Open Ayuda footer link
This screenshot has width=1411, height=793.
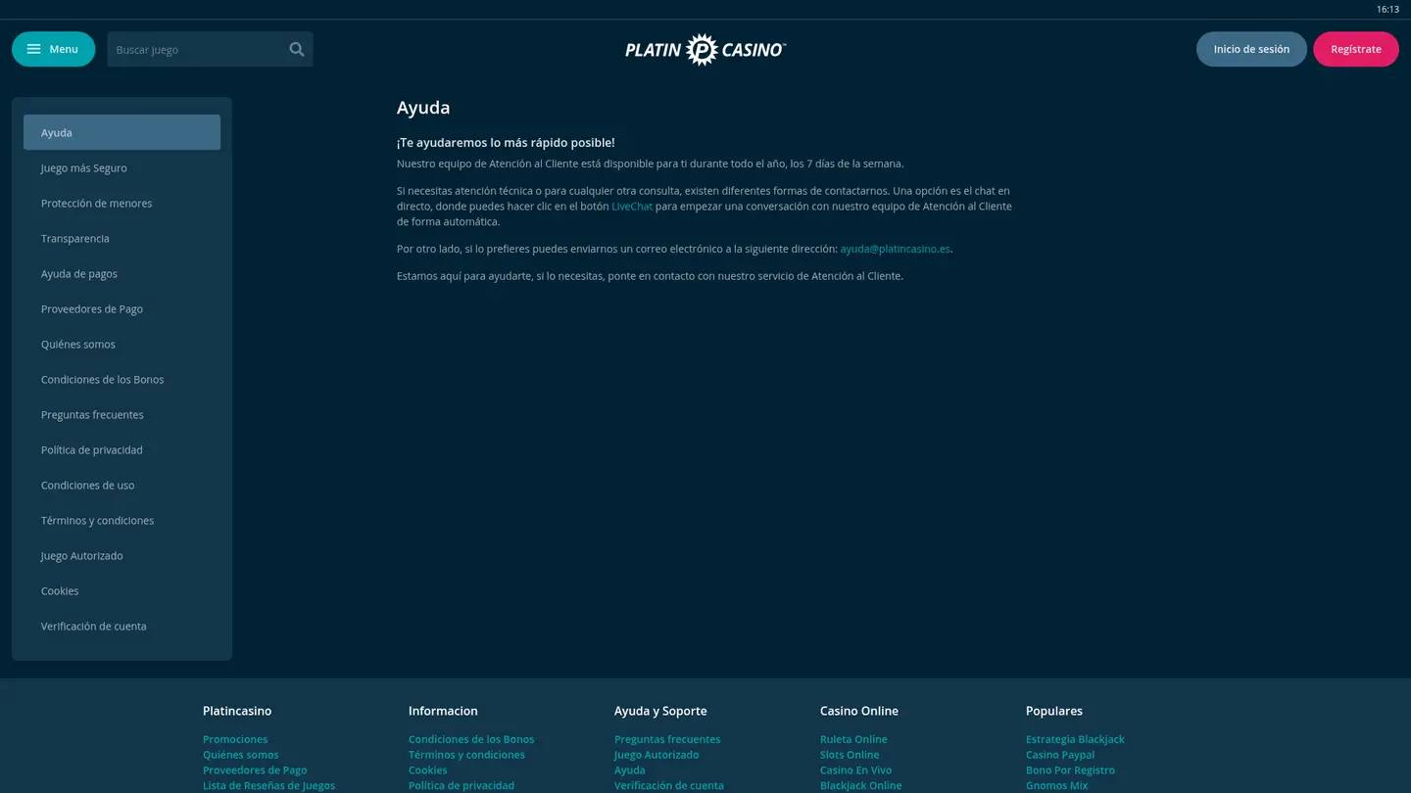coord(630,770)
